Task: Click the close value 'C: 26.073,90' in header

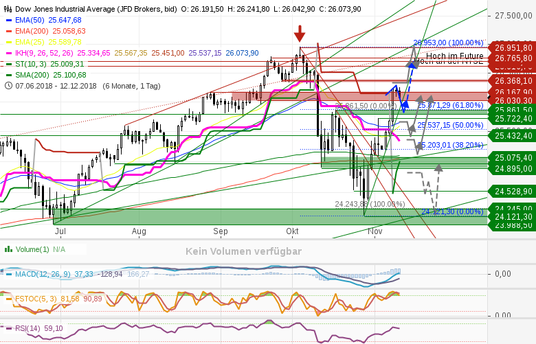Action: (x=340, y=9)
